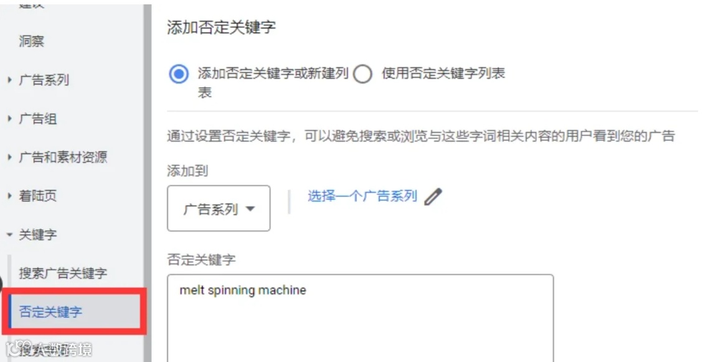Select 添加否定关键字或新建列表 radio button

click(179, 73)
